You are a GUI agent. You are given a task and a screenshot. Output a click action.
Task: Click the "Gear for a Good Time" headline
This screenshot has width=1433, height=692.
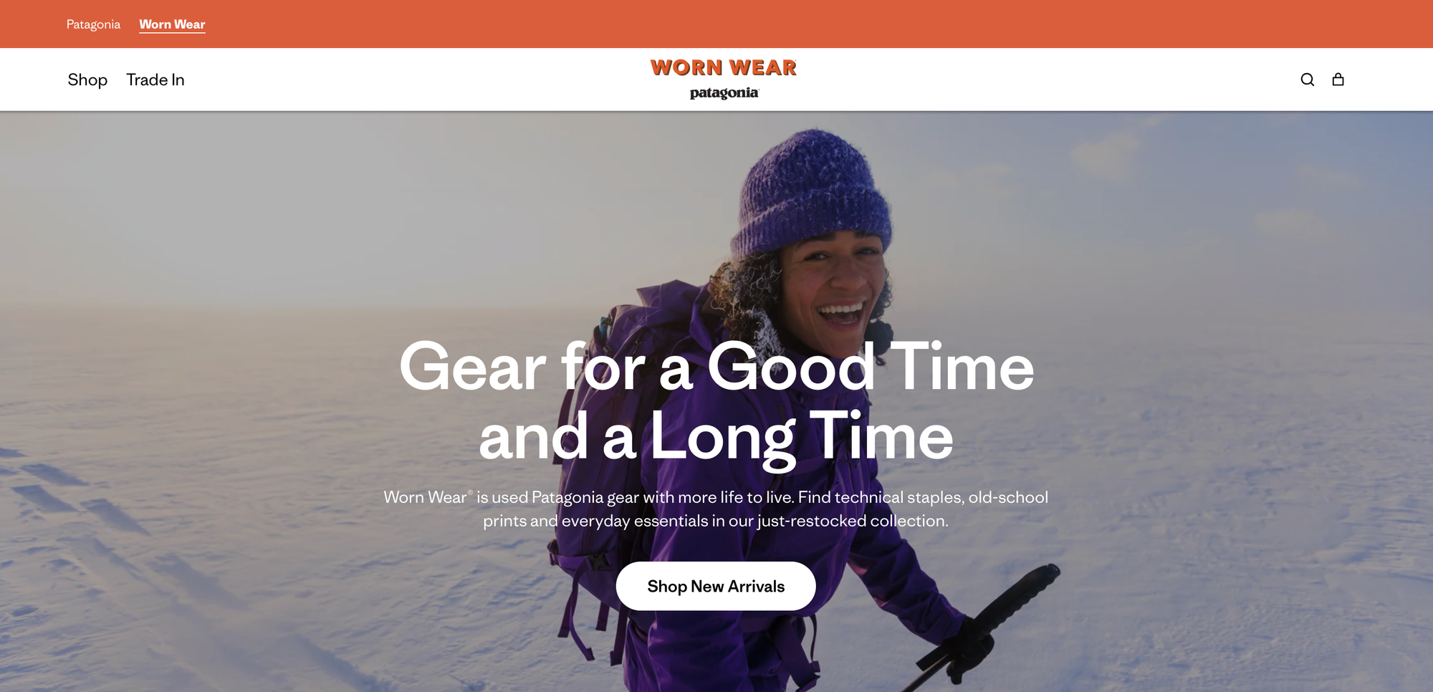[x=716, y=367]
